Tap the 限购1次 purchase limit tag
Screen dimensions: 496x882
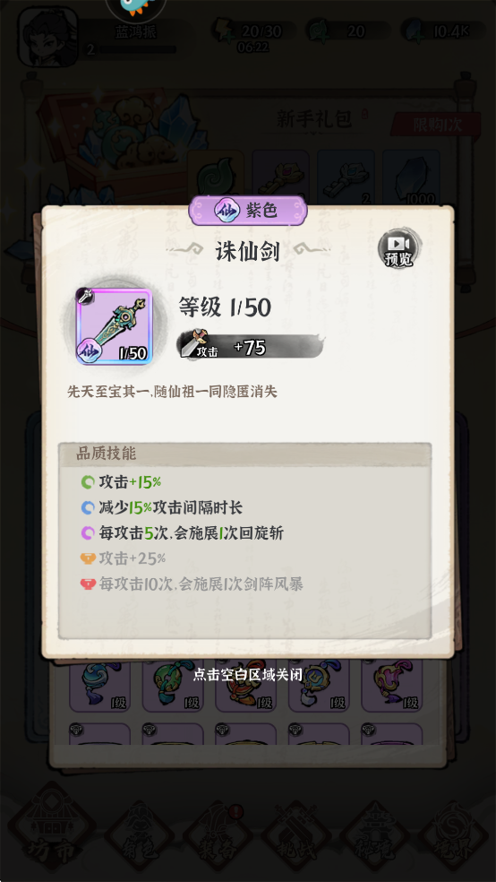tap(436, 125)
